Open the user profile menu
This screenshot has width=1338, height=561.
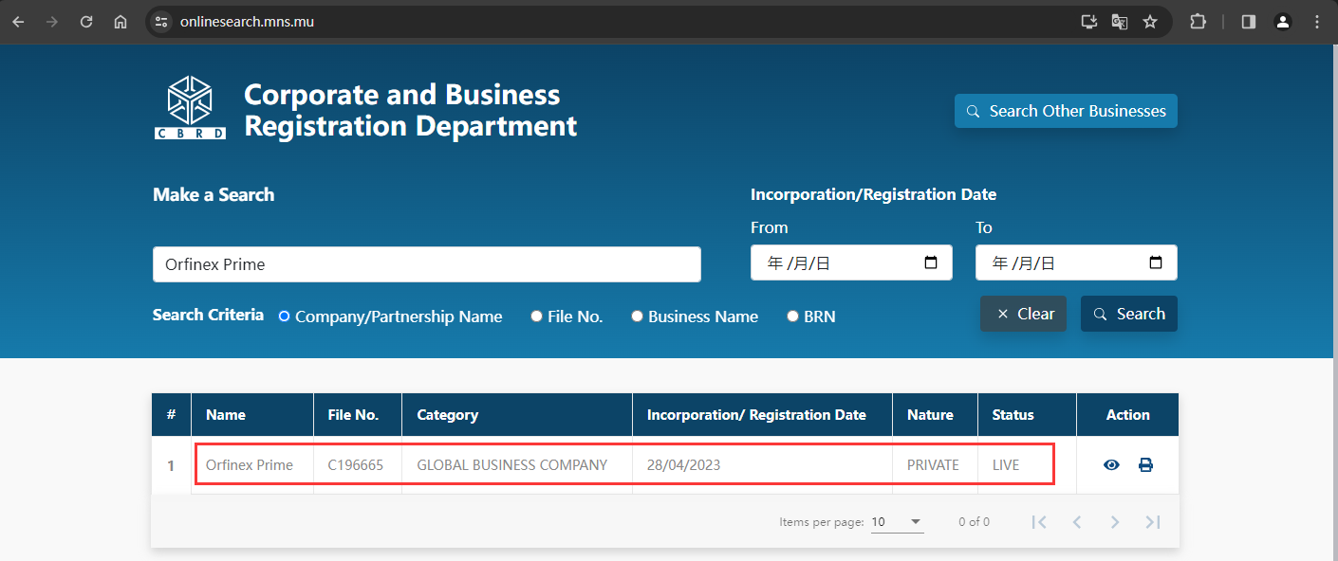point(1283,22)
